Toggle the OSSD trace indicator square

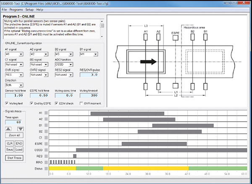(x=46, y=150)
